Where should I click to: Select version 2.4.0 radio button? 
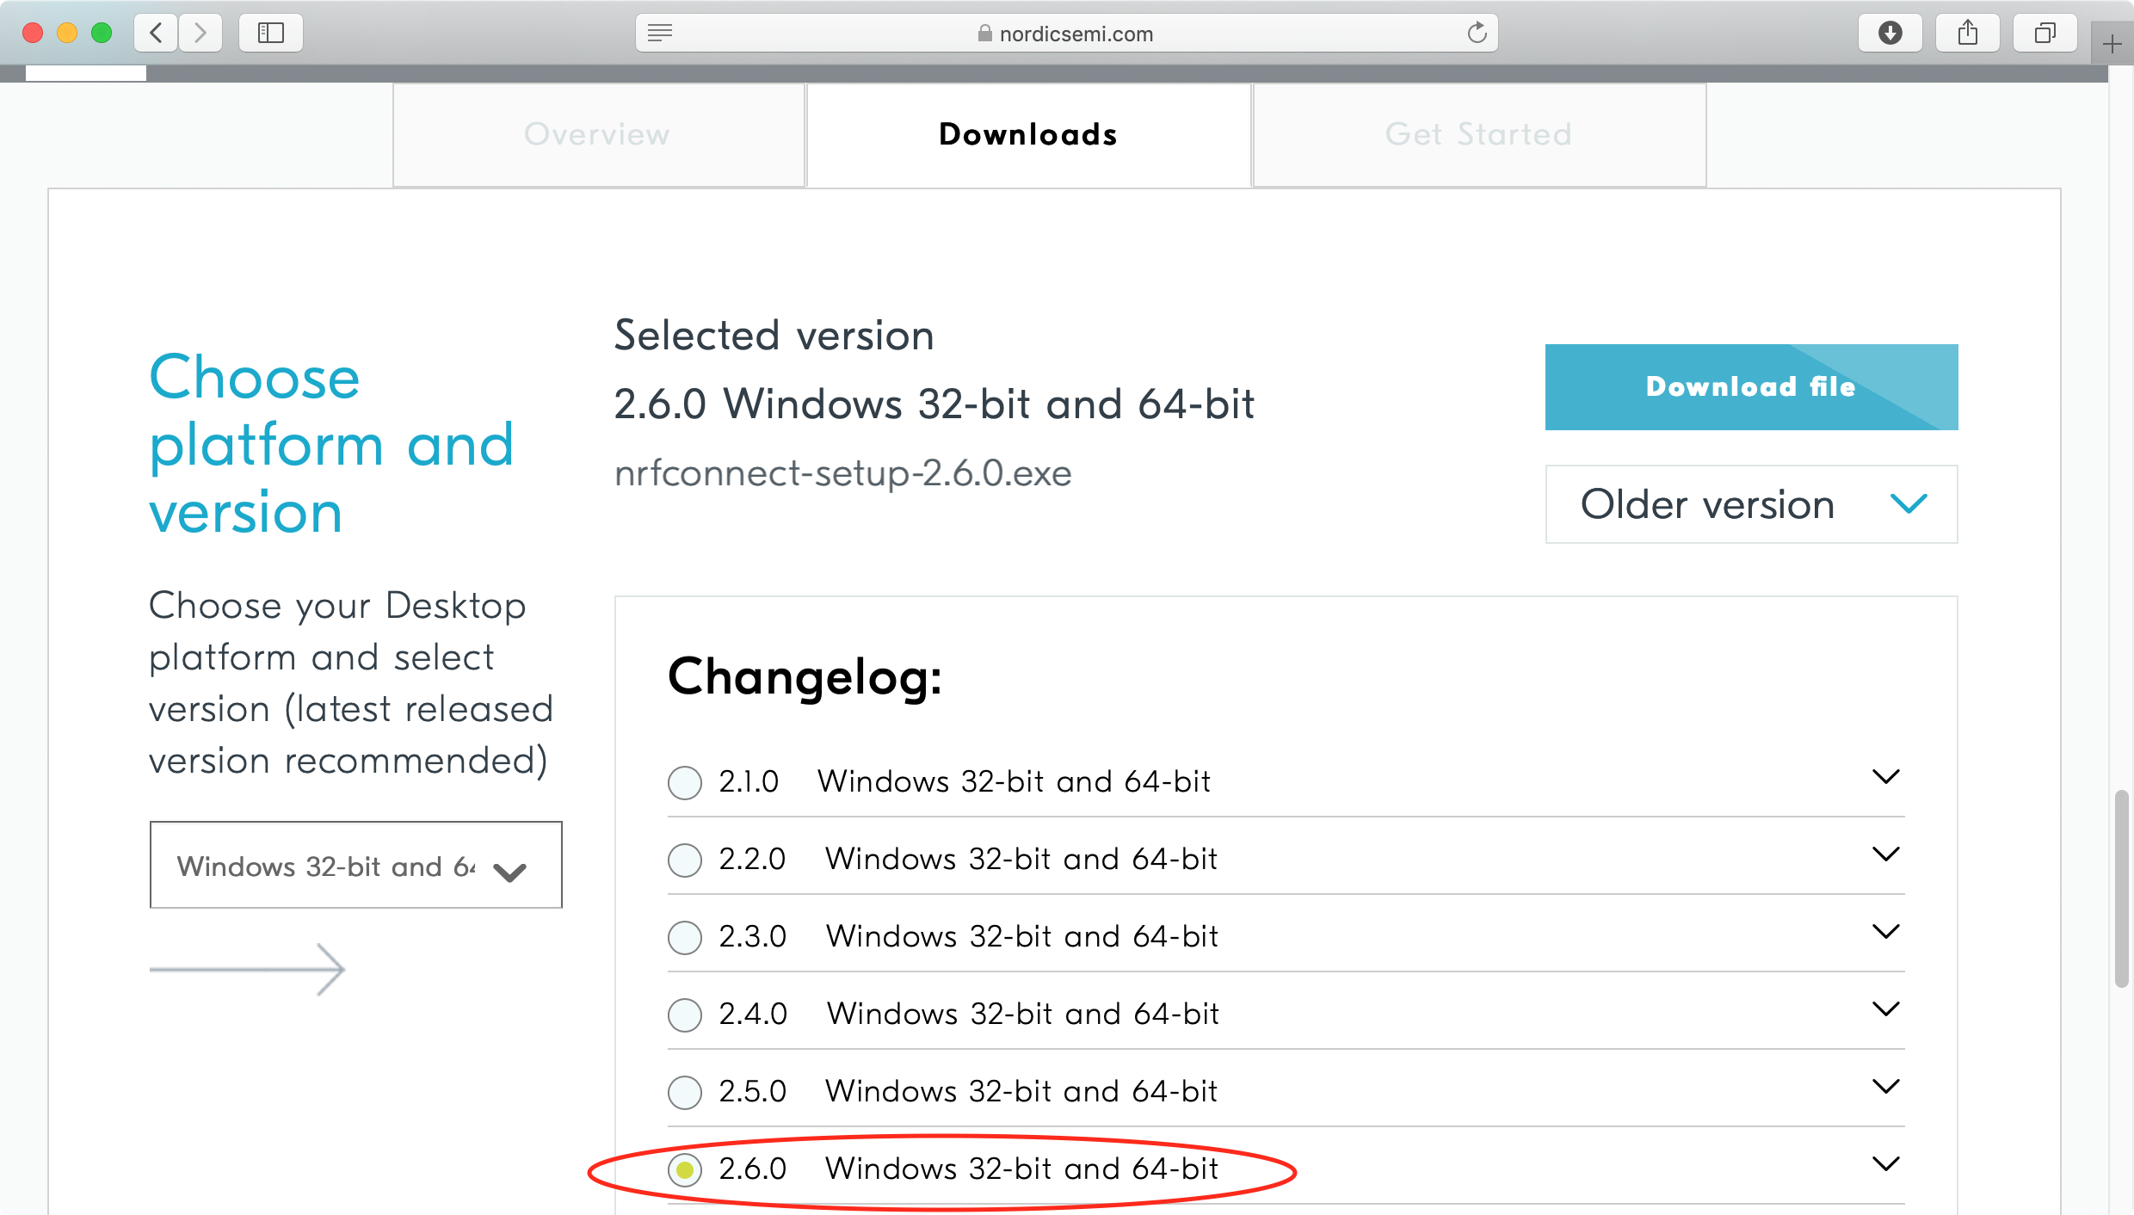(x=685, y=1015)
